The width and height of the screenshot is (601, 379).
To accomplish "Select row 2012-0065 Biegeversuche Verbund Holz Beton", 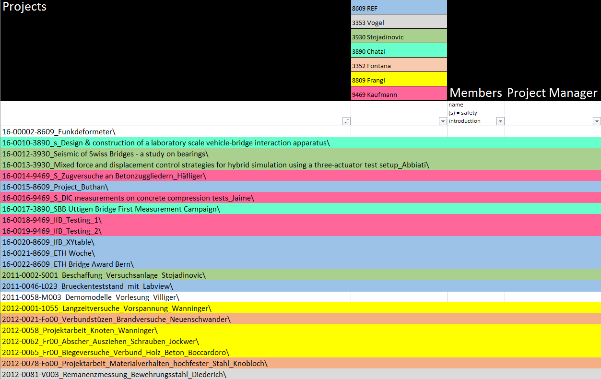I will (x=300, y=352).
